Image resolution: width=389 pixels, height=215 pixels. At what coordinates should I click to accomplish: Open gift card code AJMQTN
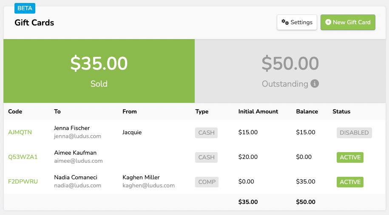[x=20, y=132]
